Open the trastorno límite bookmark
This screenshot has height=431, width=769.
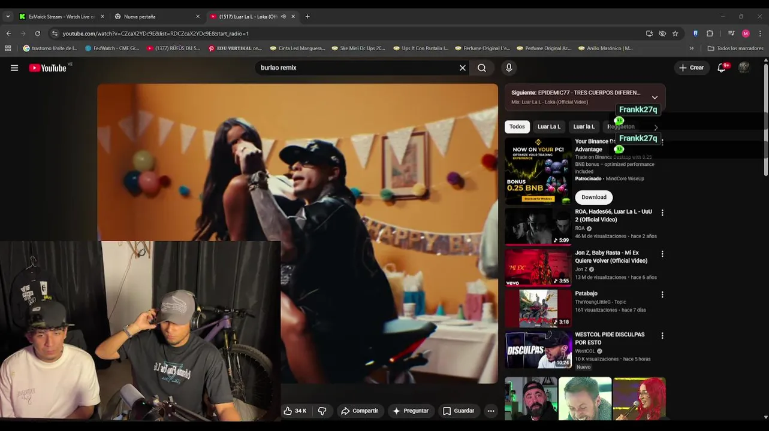50,48
